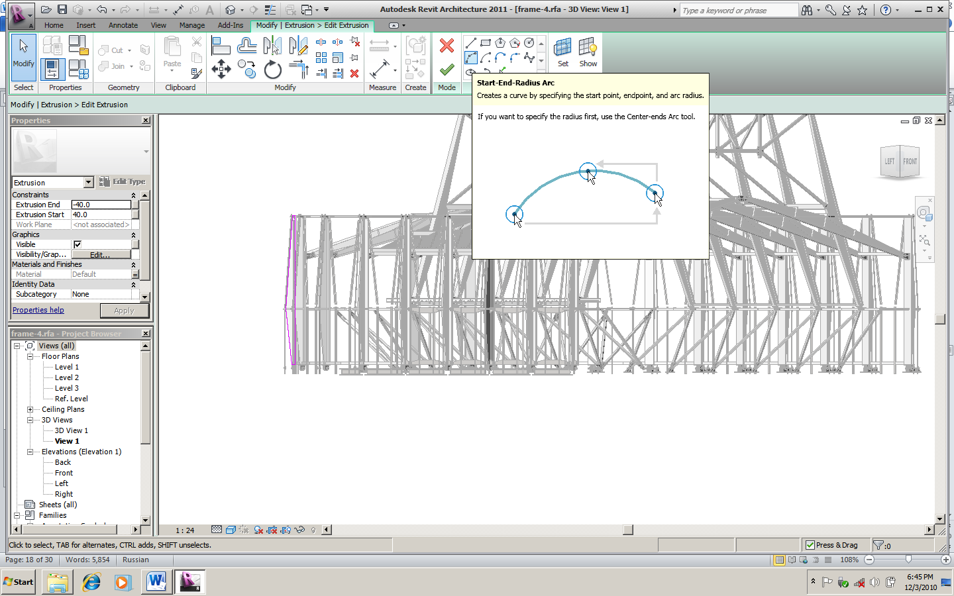954x596 pixels.
Task: Select the Start-End-Radius Arc tool
Action: pyautogui.click(x=471, y=58)
